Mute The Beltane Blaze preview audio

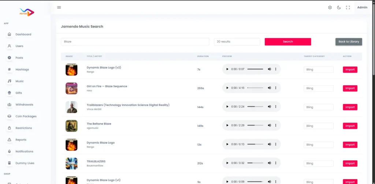(270, 125)
